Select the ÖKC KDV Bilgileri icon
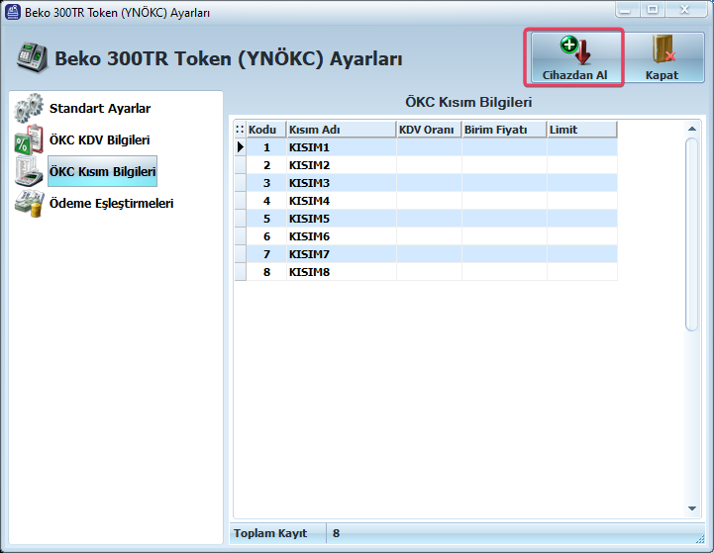 click(x=29, y=140)
